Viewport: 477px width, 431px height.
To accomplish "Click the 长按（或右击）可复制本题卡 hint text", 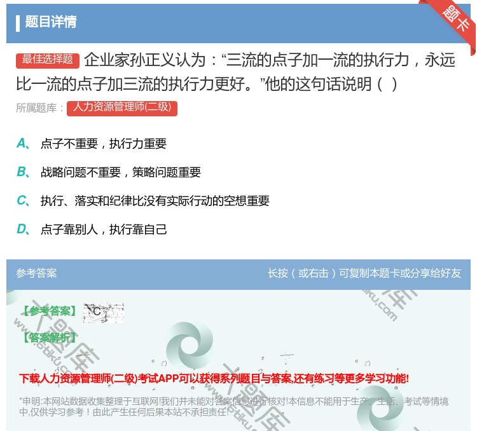I will (364, 273).
